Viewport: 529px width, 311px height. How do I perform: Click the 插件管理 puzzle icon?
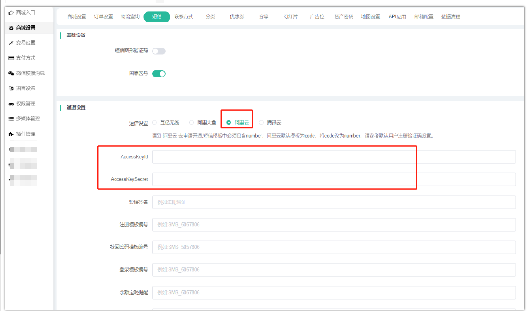pyautogui.click(x=11, y=134)
